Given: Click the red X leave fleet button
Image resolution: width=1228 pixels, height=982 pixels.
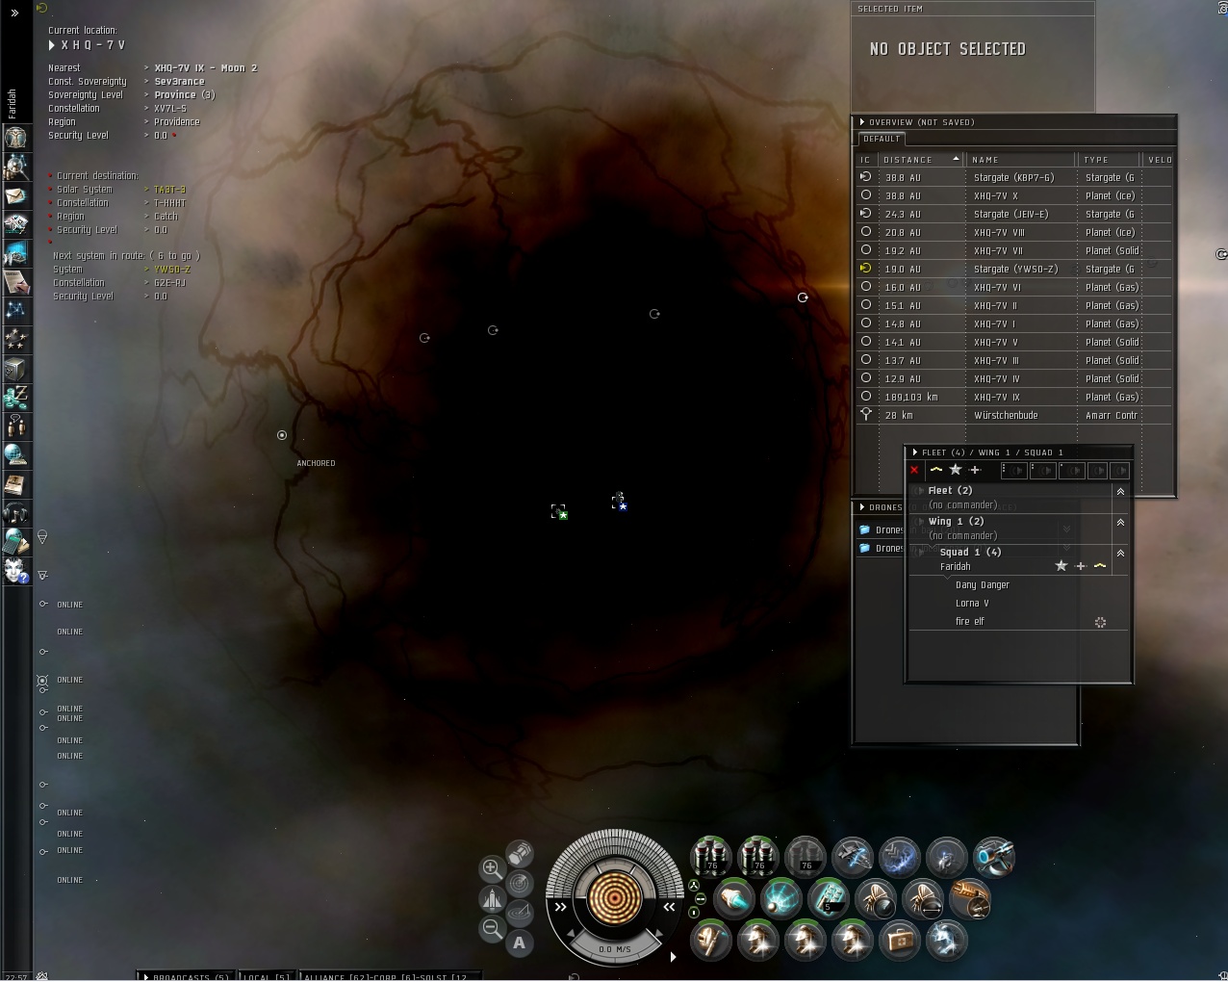Looking at the screenshot, I should coord(914,471).
